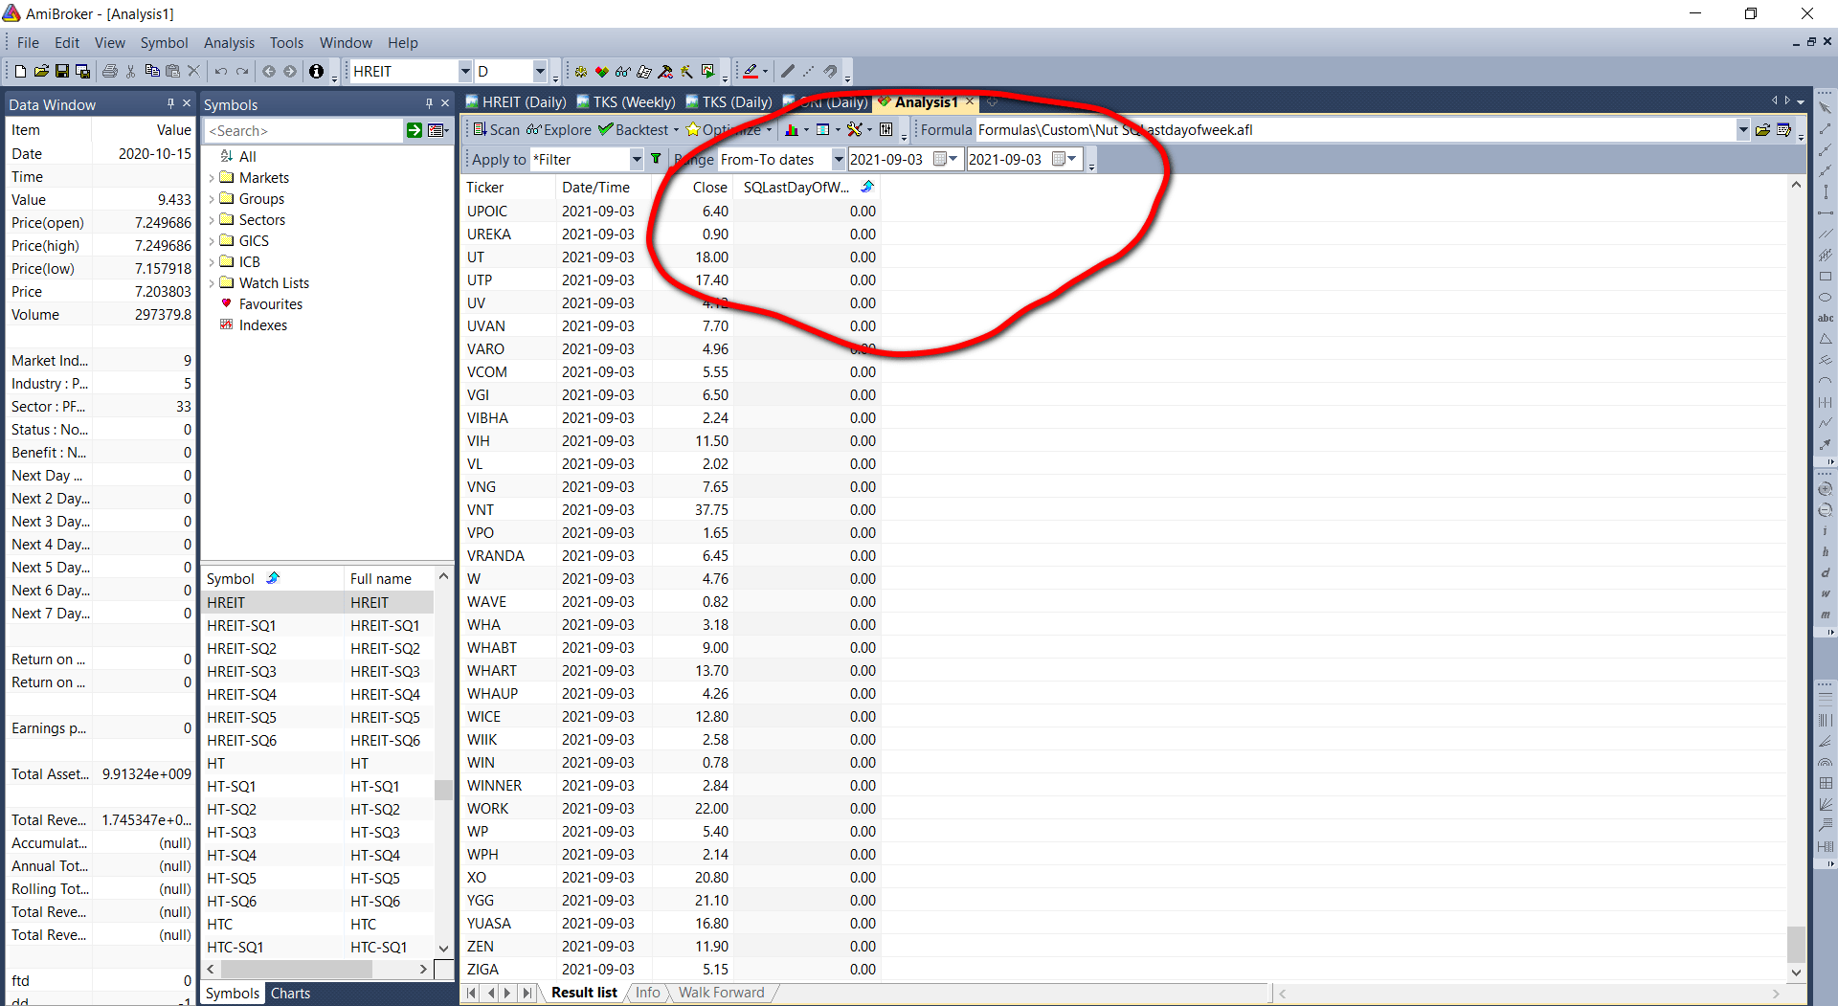Open the formula file with the folder icon
This screenshot has width=1838, height=1006.
pyautogui.click(x=1762, y=130)
